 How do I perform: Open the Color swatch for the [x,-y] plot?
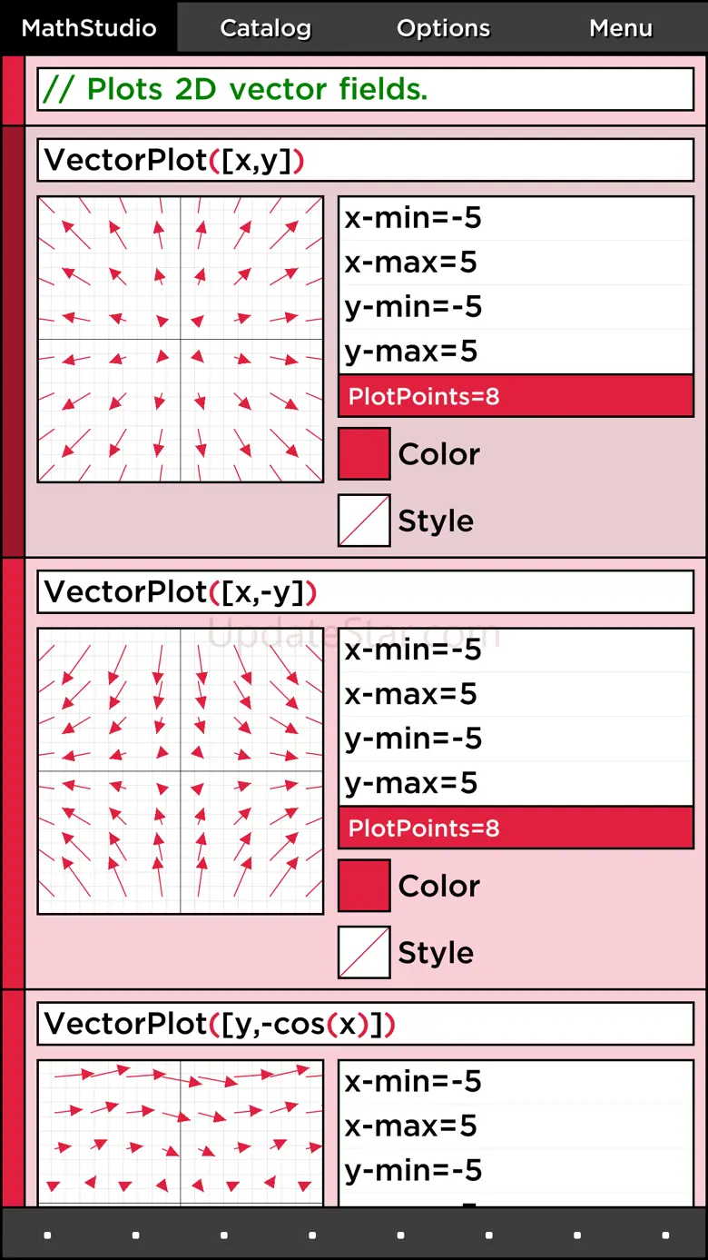pos(364,885)
